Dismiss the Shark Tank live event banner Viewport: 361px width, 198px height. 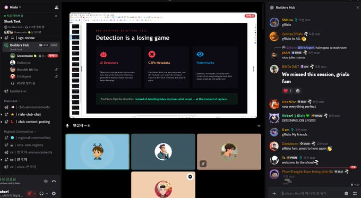pos(56,16)
